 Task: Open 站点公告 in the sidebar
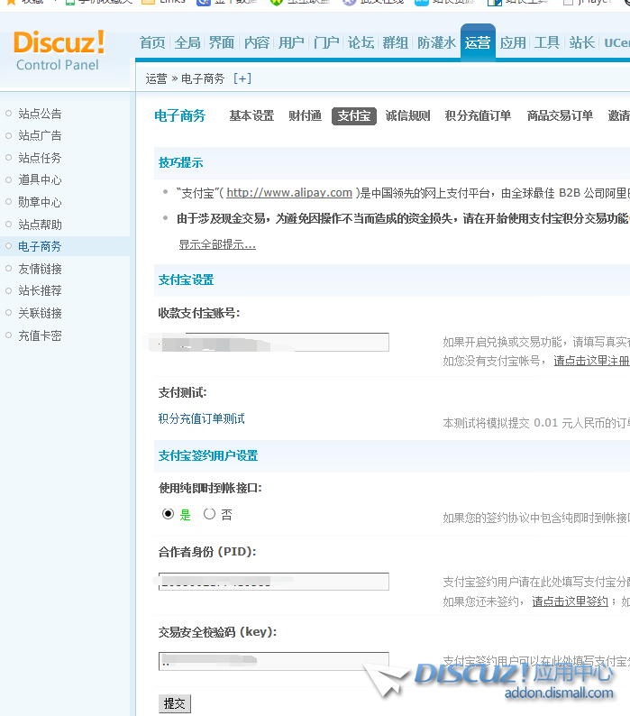pos(40,114)
